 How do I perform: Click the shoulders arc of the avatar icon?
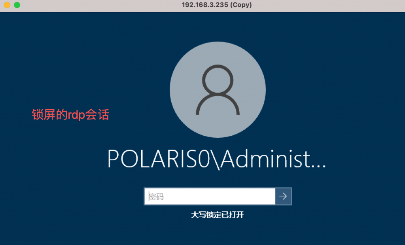pyautogui.click(x=218, y=104)
